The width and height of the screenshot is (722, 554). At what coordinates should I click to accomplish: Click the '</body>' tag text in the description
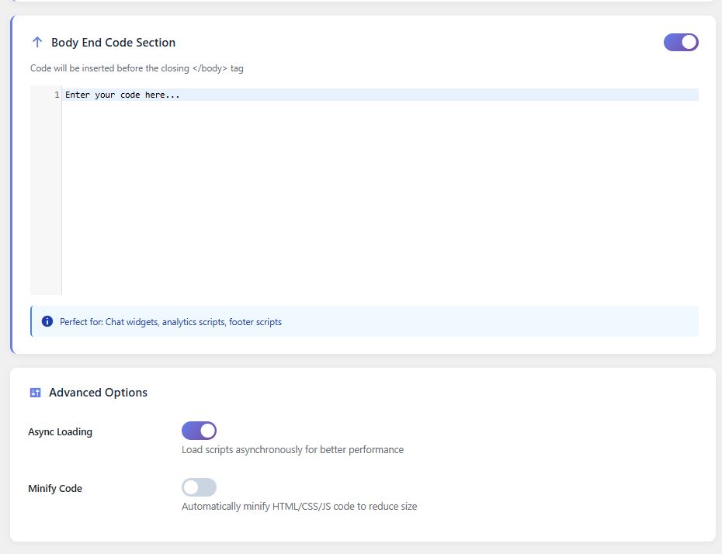(x=210, y=68)
